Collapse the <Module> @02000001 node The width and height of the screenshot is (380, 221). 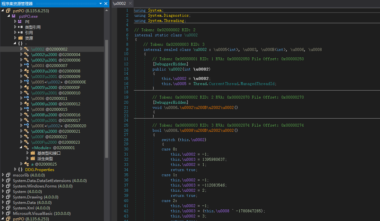[21, 148]
